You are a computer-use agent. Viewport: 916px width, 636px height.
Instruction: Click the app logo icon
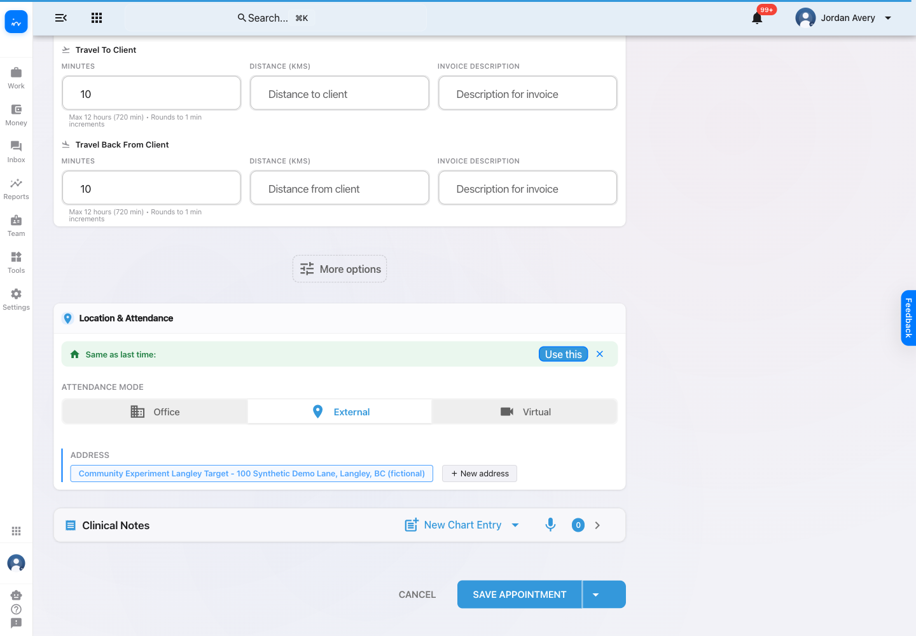pyautogui.click(x=16, y=22)
